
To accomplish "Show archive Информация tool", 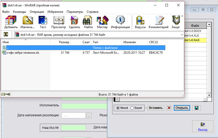I will pyautogui.click(x=120, y=22).
